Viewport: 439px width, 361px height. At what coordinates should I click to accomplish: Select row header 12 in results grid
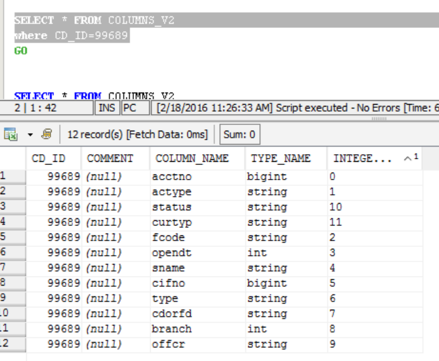pos(13,345)
